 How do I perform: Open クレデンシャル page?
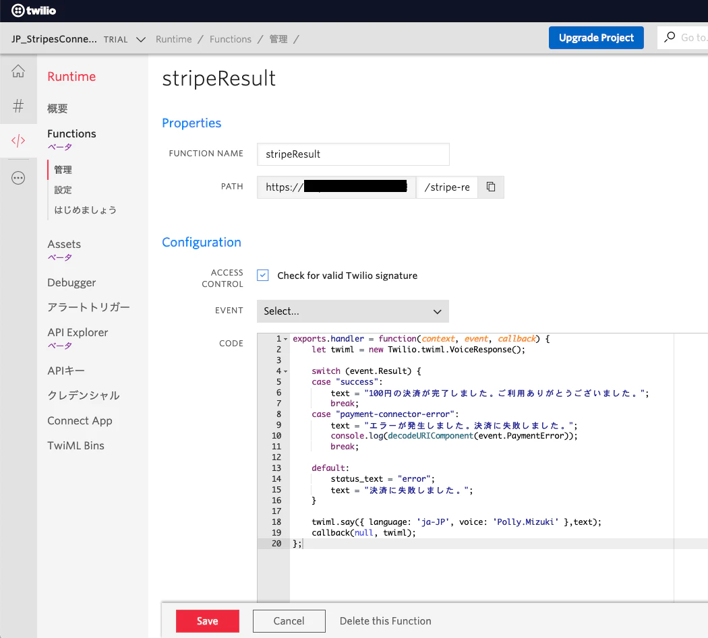coord(84,395)
